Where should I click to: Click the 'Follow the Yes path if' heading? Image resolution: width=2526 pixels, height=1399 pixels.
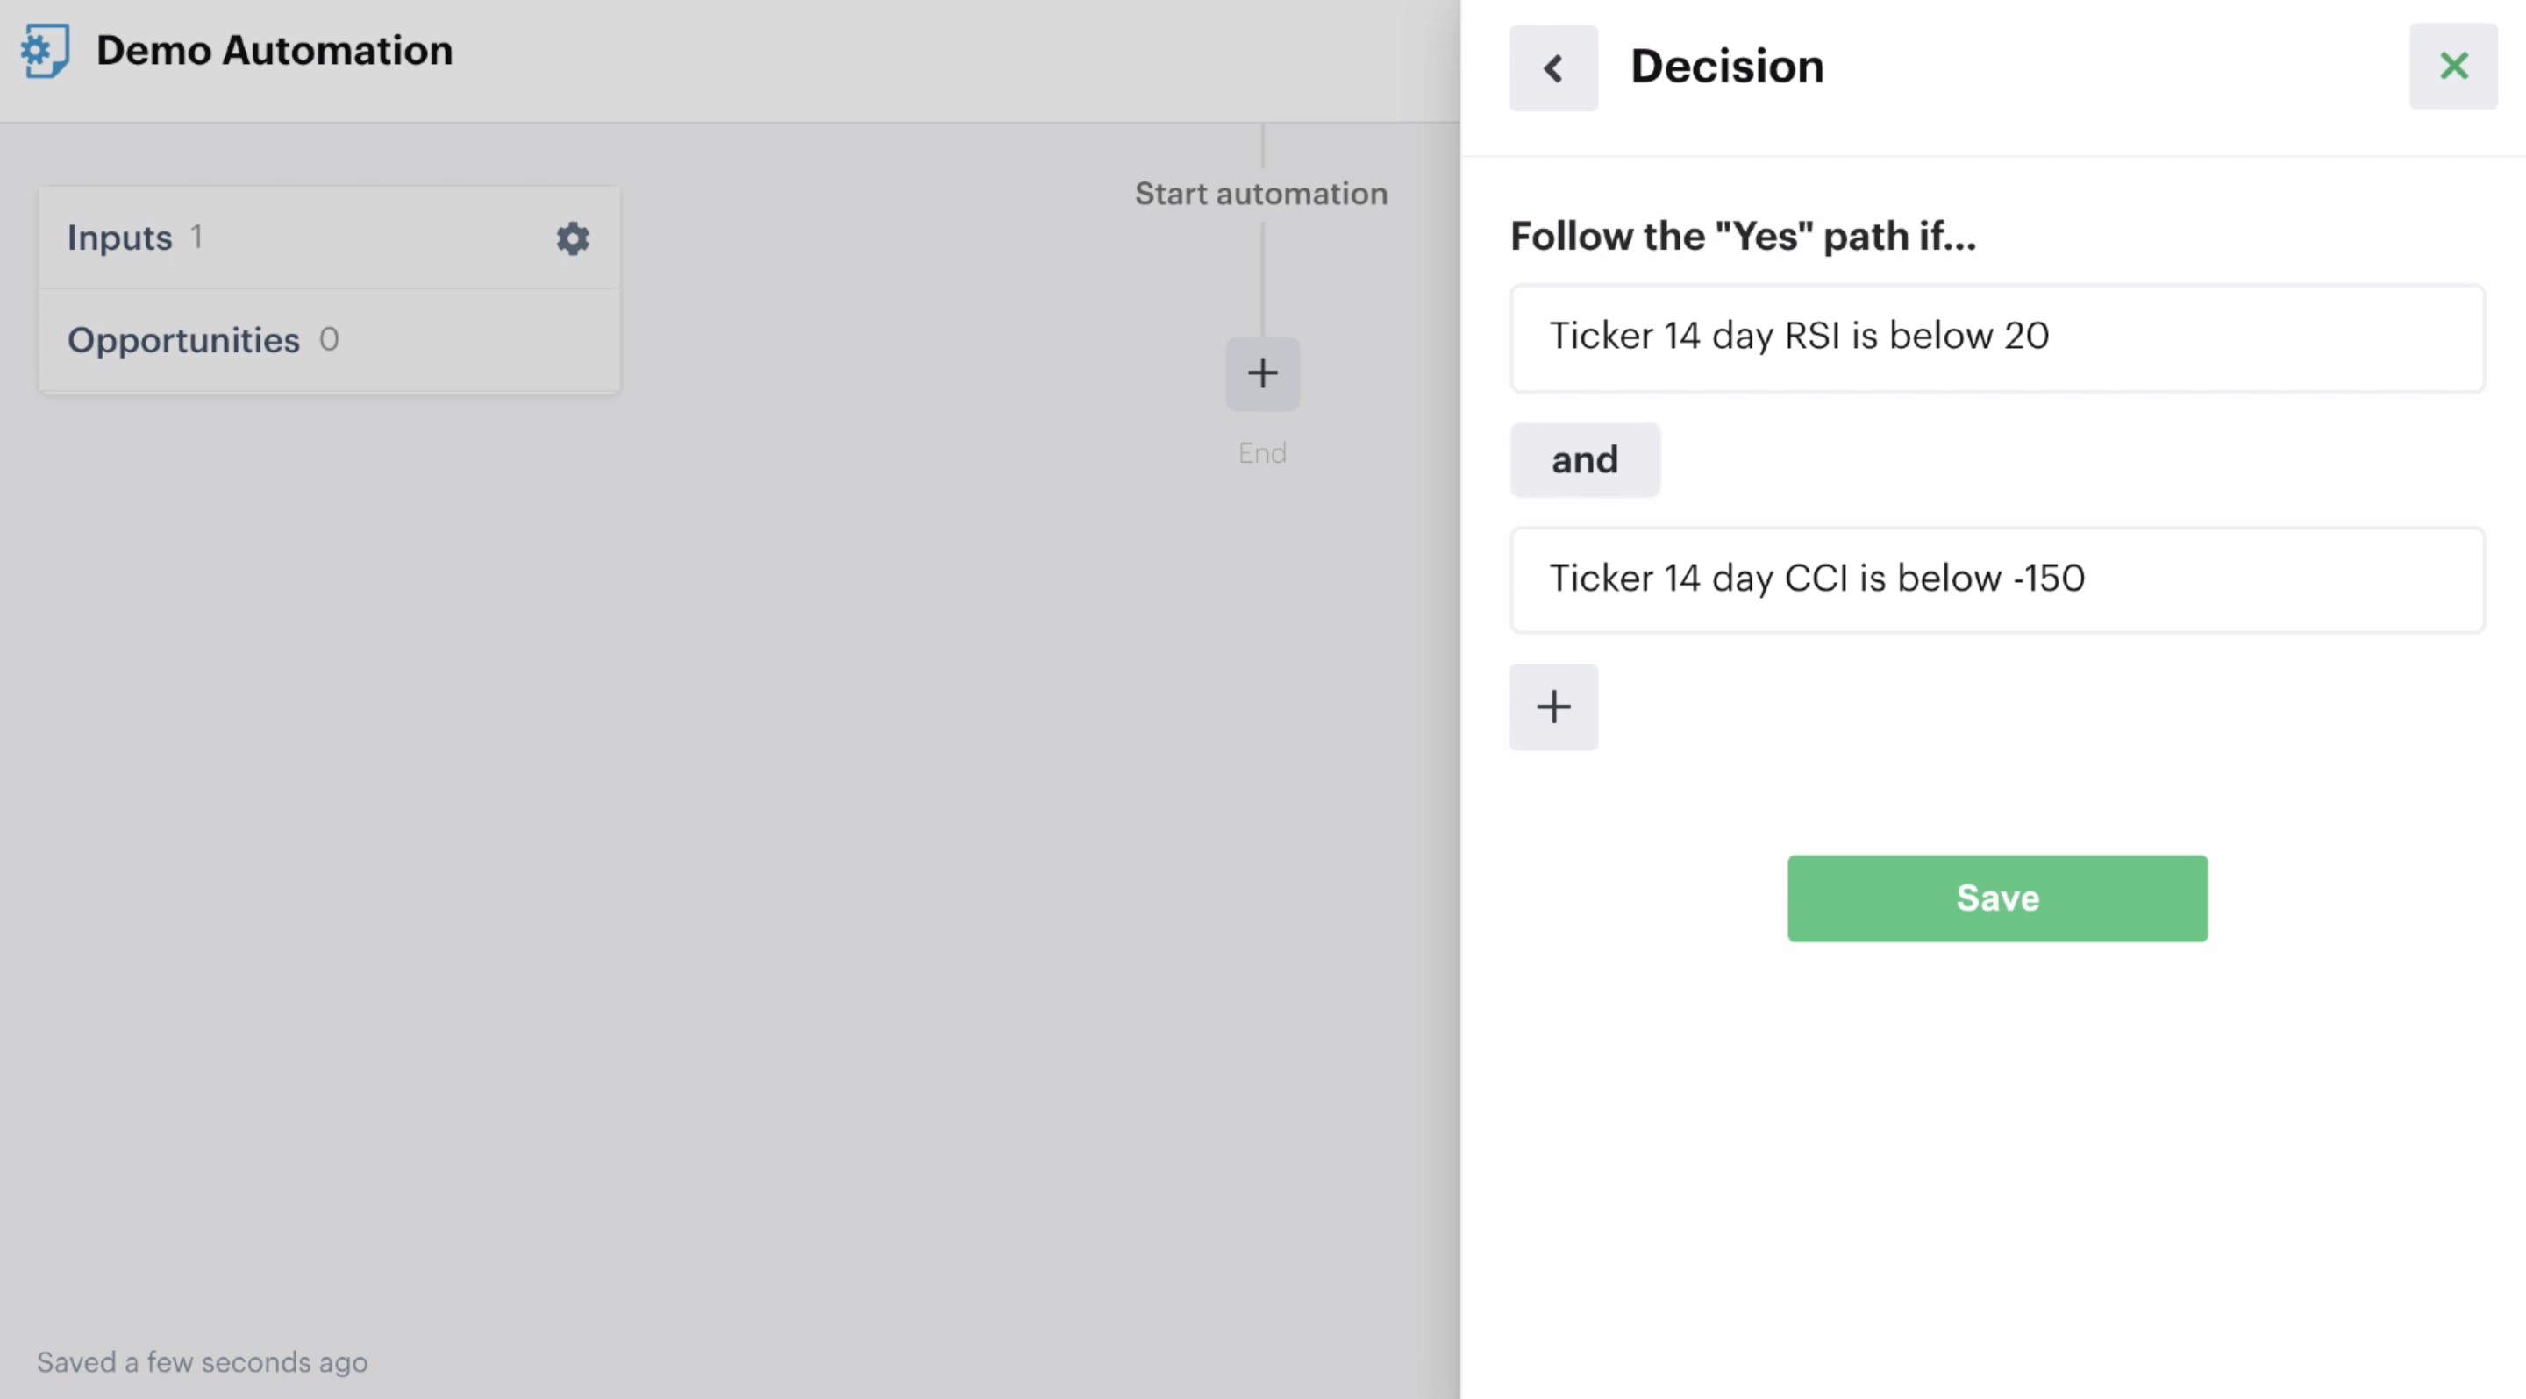tap(1743, 236)
